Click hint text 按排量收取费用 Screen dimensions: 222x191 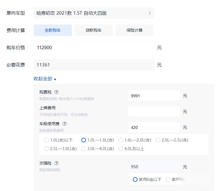click(x=51, y=131)
